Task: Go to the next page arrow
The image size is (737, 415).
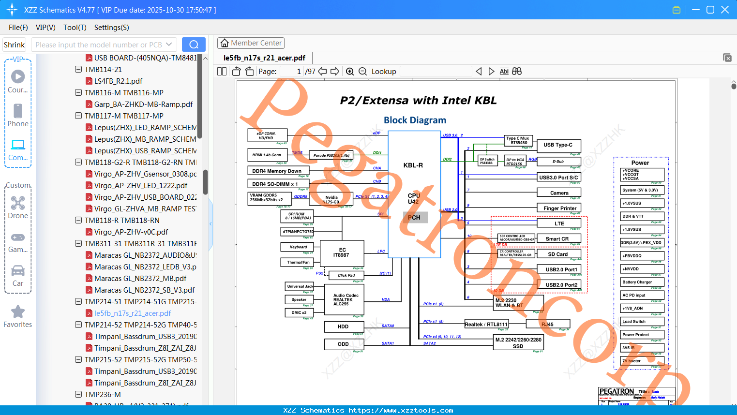Action: click(335, 72)
